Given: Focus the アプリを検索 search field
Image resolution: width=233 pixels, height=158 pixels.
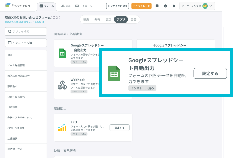Looking at the screenshot, I should (26, 31).
